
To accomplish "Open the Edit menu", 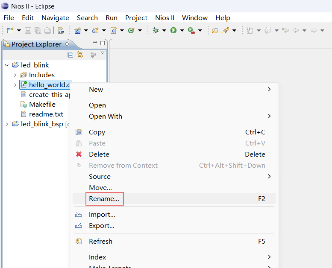I will point(28,18).
